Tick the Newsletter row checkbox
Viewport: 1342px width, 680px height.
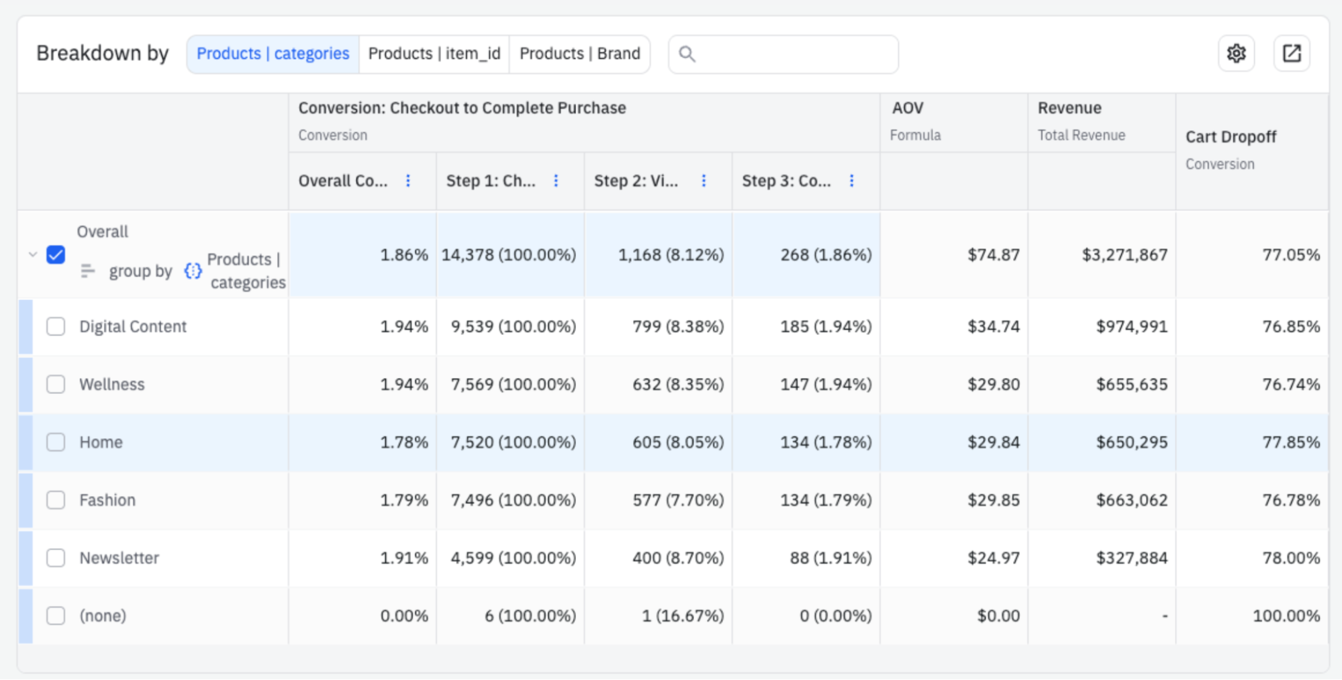56,558
